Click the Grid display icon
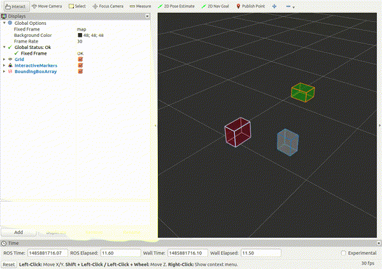Viewport: 382px width, 269px height. coord(10,59)
